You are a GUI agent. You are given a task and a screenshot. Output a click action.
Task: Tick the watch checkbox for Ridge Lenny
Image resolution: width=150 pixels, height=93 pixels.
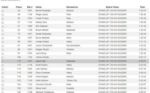[3, 15]
